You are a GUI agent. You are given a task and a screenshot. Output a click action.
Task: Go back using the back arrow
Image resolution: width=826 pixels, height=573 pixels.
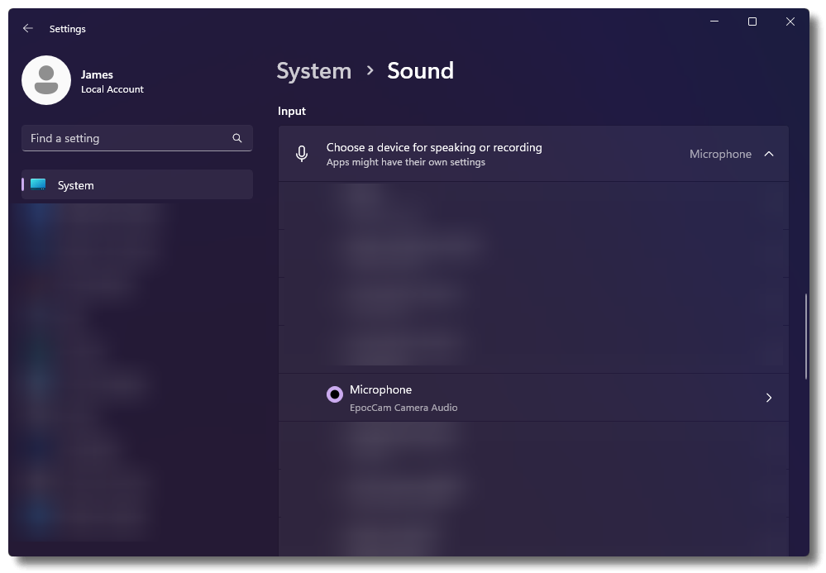pyautogui.click(x=28, y=28)
